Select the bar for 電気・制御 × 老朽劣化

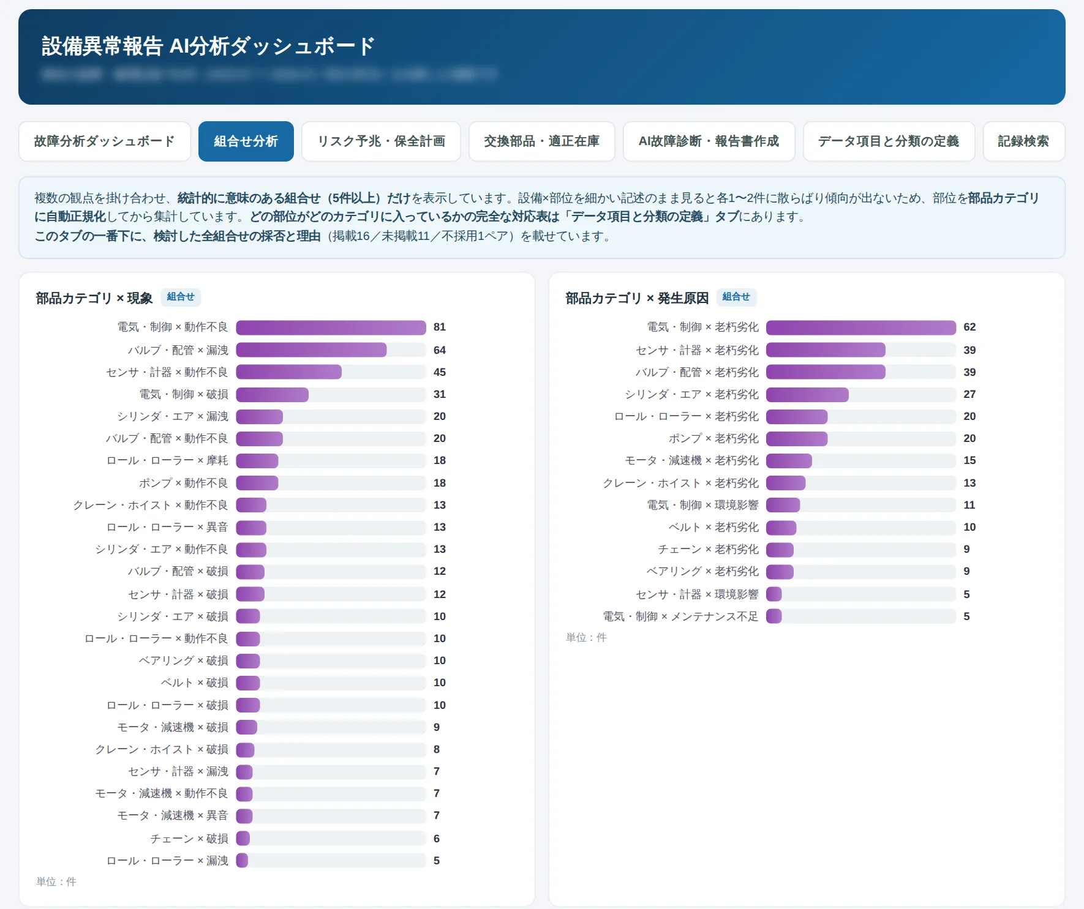pyautogui.click(x=861, y=327)
